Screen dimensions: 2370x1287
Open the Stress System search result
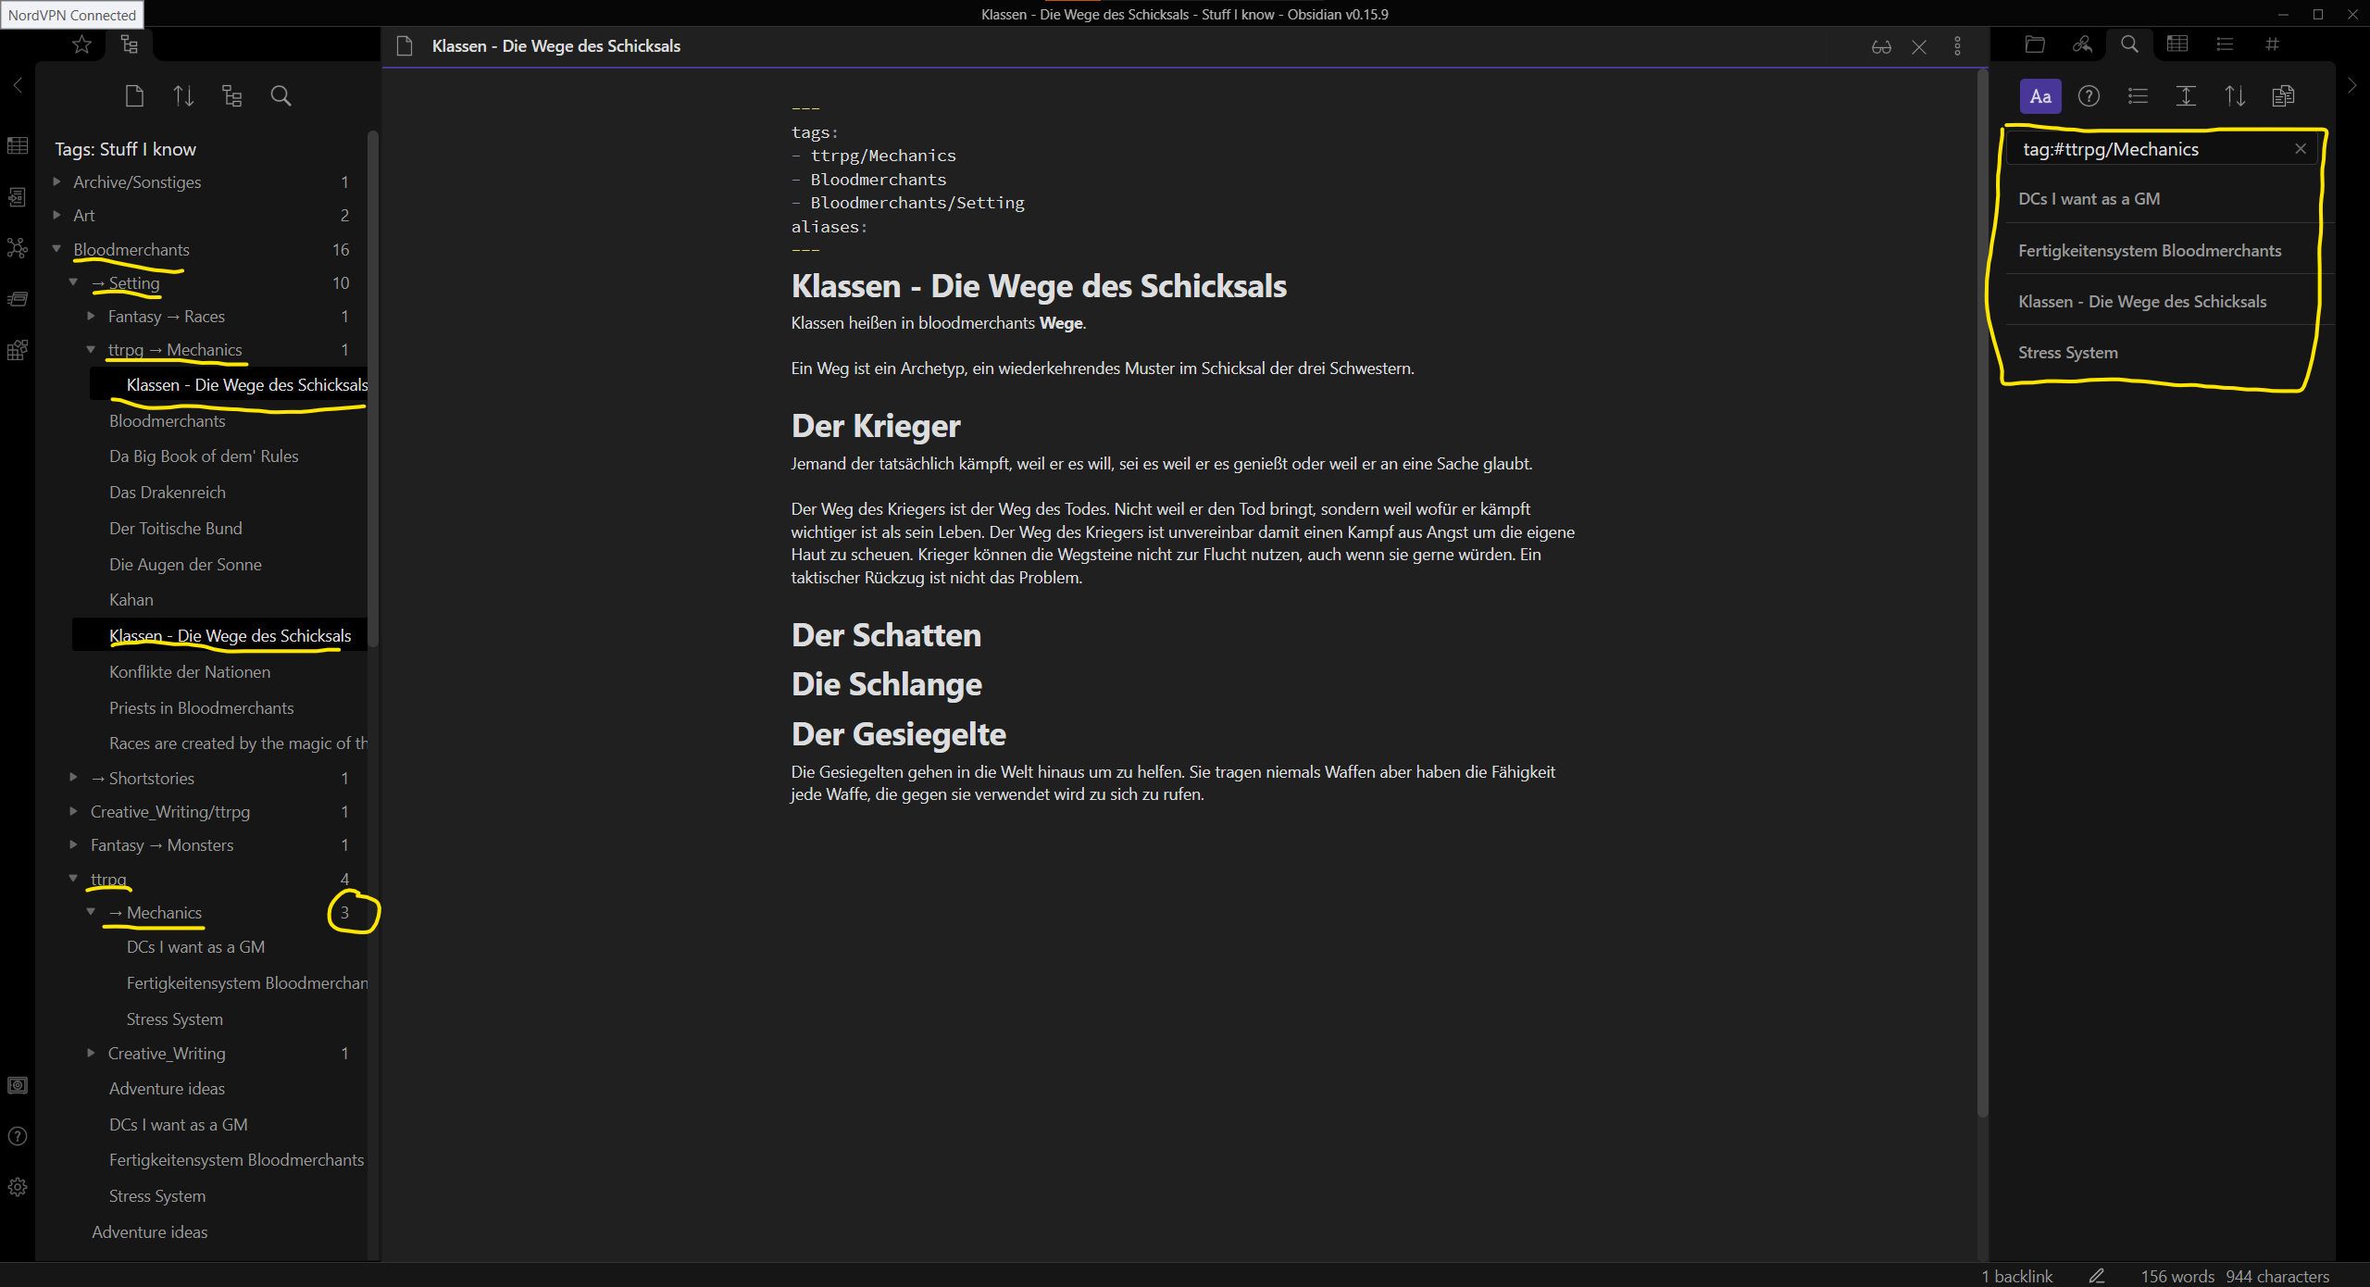point(2068,352)
